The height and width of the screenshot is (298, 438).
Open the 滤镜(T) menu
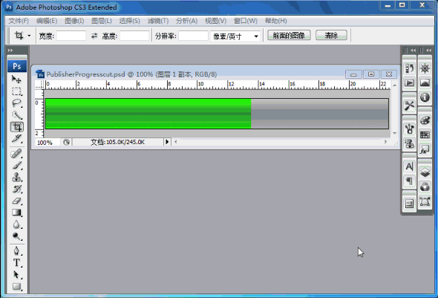tap(158, 21)
